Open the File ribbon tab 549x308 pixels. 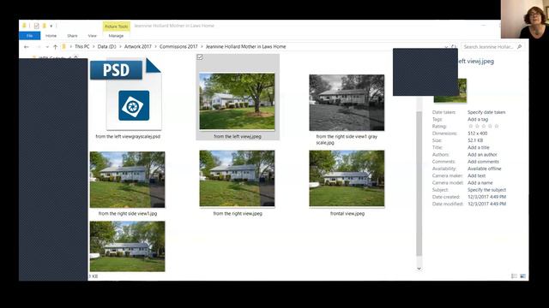point(30,36)
